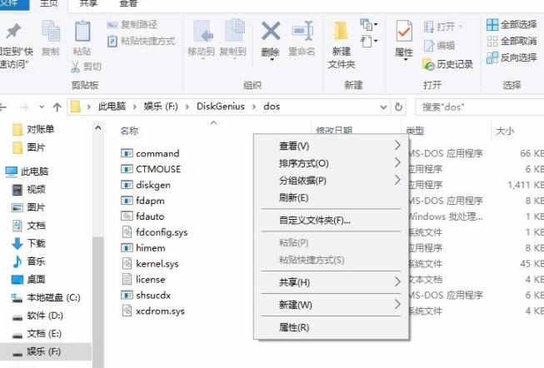
Task: Click Select none (全部取消)
Action: tap(512, 42)
